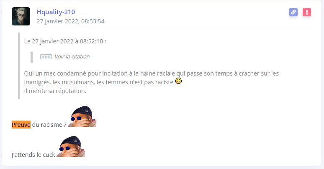Click the highlighted word 'Preuve'
Image resolution: width=324 pixels, height=169 pixels.
click(21, 125)
